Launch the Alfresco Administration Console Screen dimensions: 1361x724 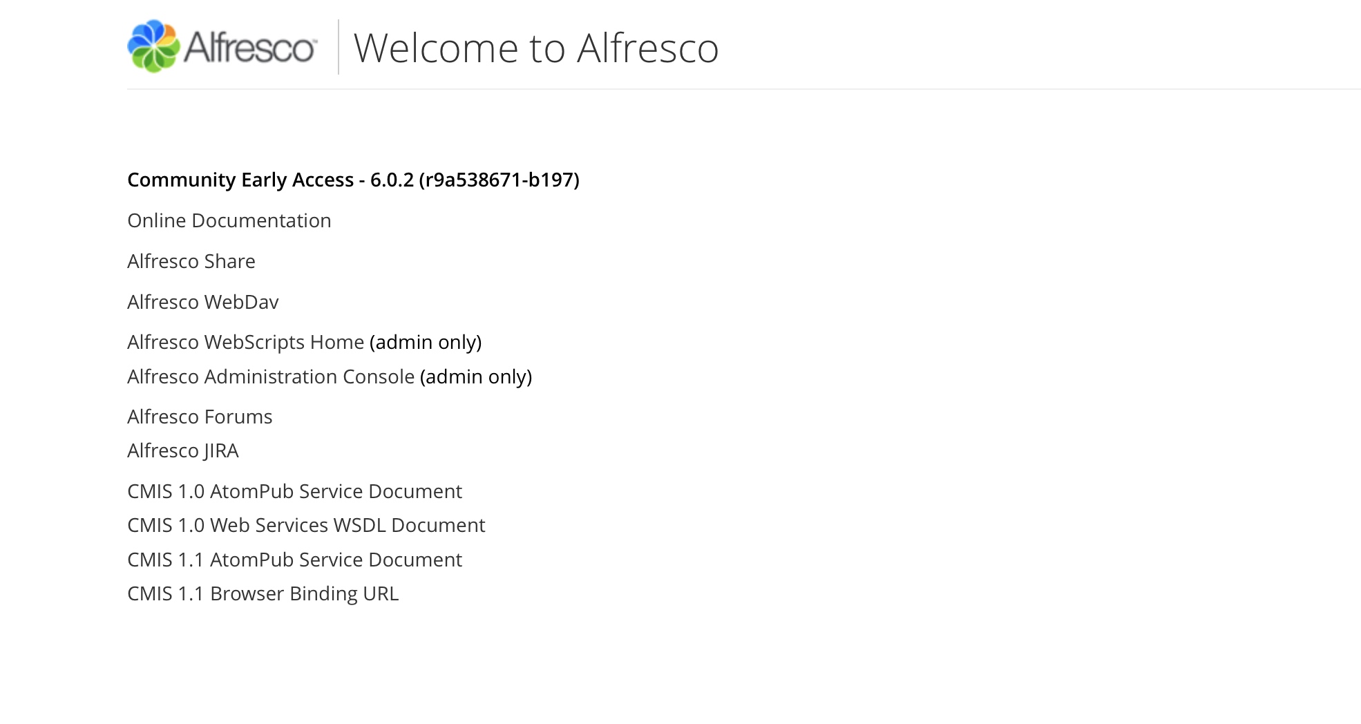pos(271,377)
